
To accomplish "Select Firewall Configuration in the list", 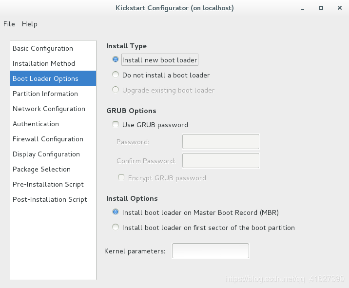I will tap(53, 139).
